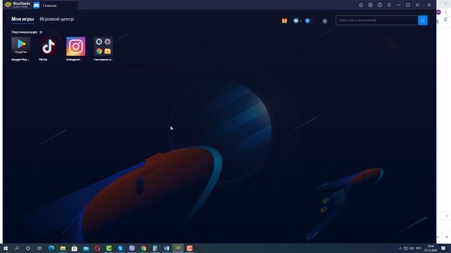The width and height of the screenshot is (451, 253).
Task: Open the calculator-like app on taskbar
Action: 155,248
